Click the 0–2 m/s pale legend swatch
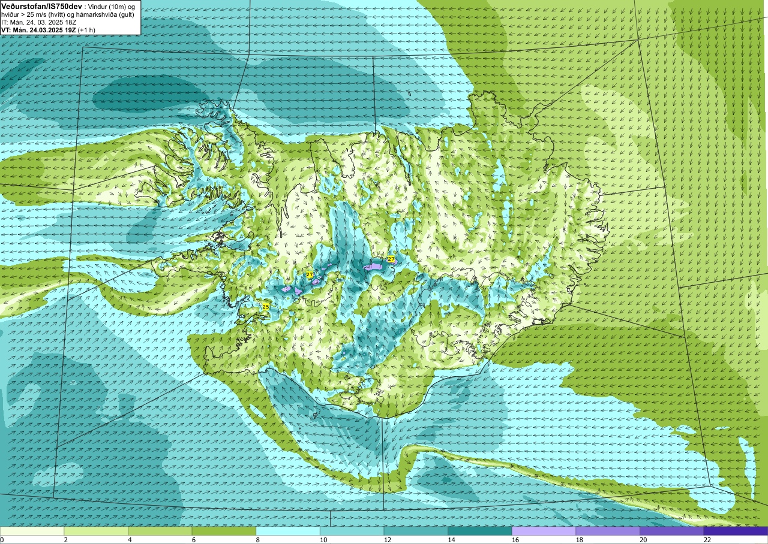Image resolution: width=768 pixels, height=544 pixels. pos(32,531)
